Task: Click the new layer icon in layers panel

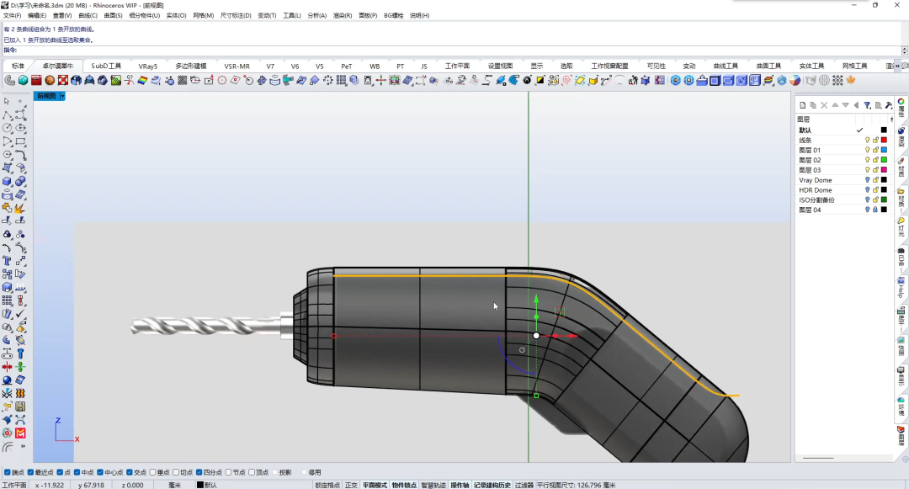Action: pyautogui.click(x=803, y=105)
